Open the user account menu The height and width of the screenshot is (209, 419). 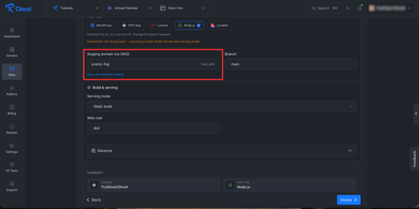(390, 8)
